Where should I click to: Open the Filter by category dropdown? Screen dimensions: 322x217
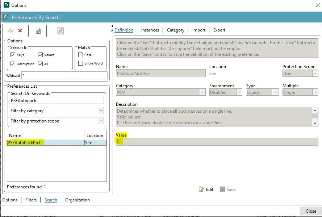coord(101,111)
